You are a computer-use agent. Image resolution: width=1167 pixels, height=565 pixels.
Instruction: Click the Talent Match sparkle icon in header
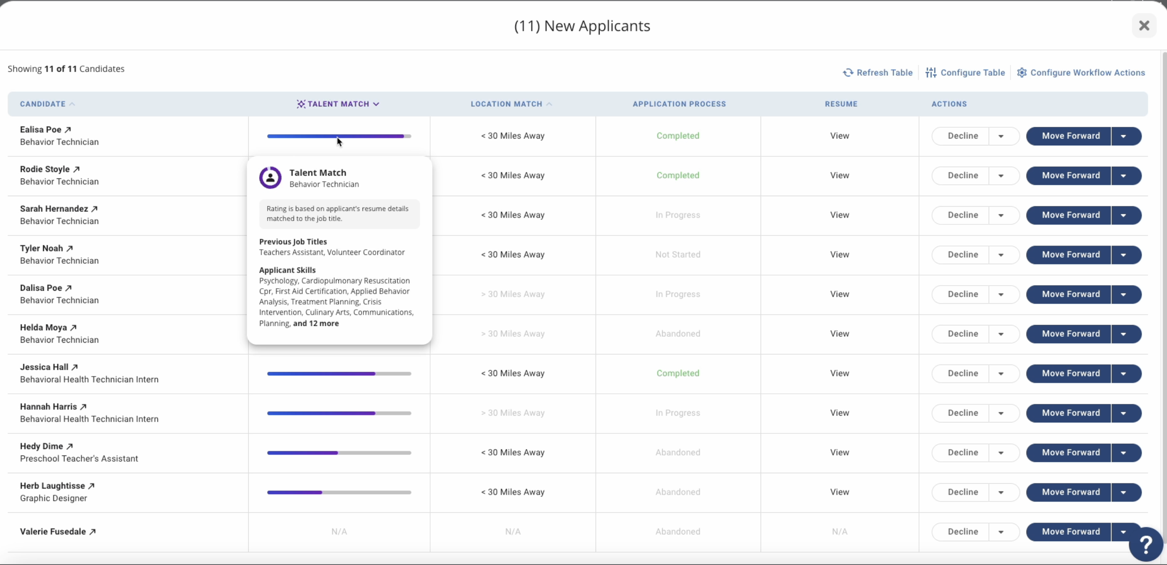tap(301, 104)
